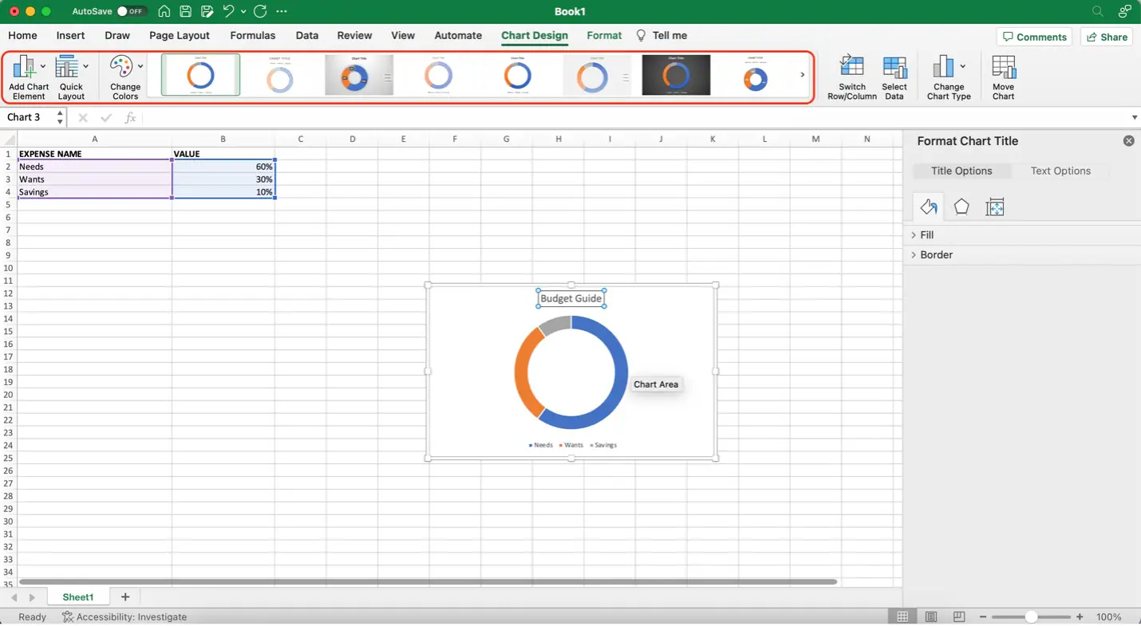Open the Format ribbon tab
Viewport: 1141px width, 626px height.
point(604,36)
